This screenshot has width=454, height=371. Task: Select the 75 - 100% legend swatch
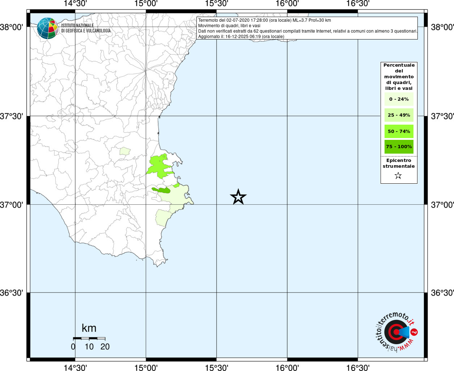(x=399, y=147)
